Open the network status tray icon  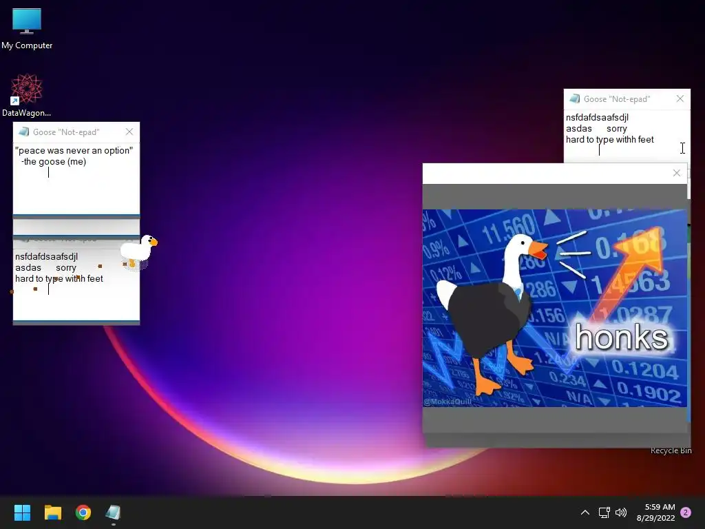click(604, 512)
